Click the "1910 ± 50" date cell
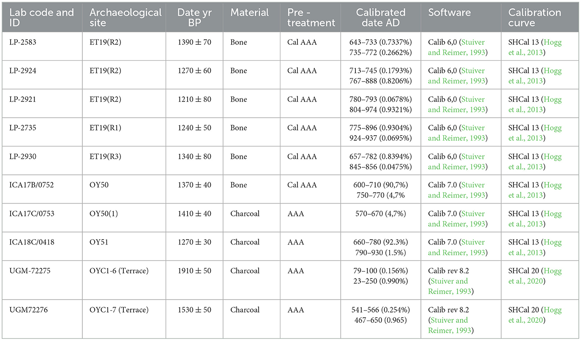Image resolution: width=581 pixels, height=341 pixels. pos(194,271)
